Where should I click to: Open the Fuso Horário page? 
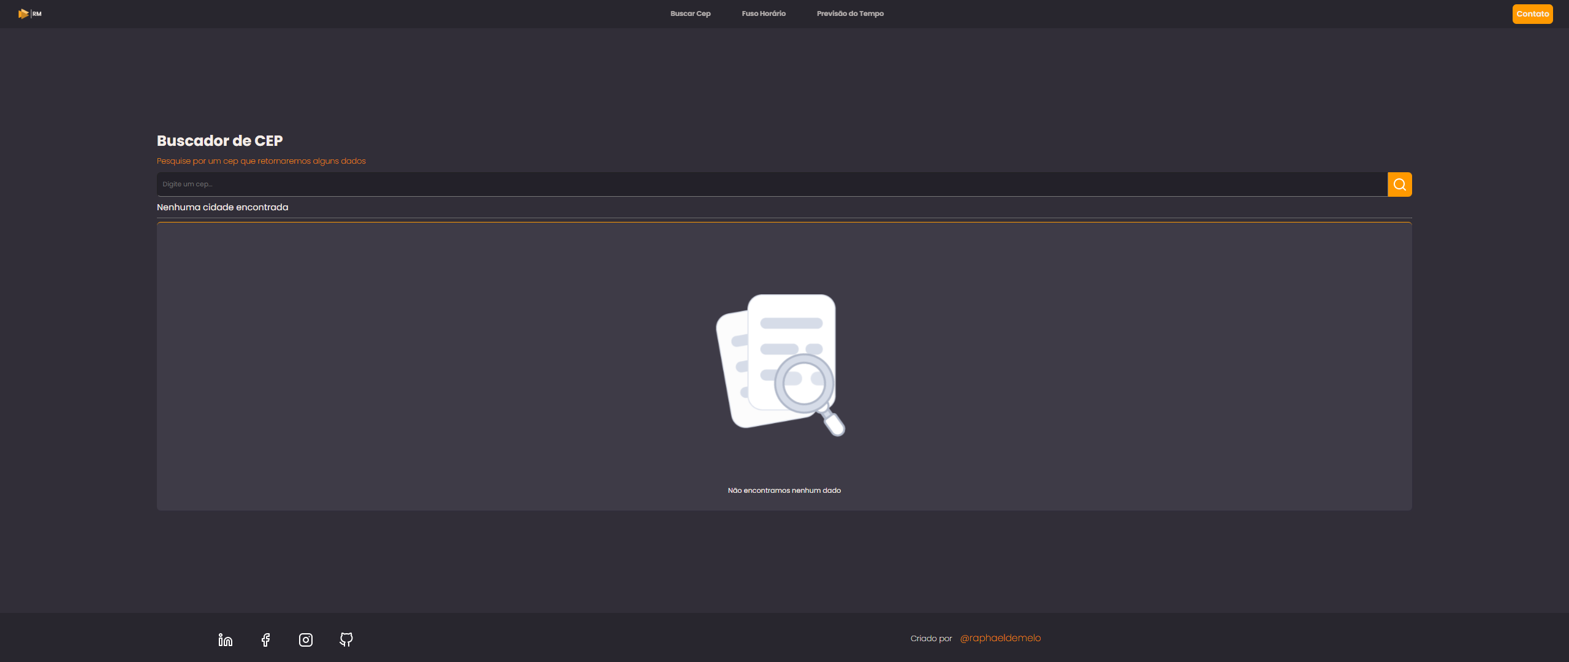pyautogui.click(x=764, y=13)
